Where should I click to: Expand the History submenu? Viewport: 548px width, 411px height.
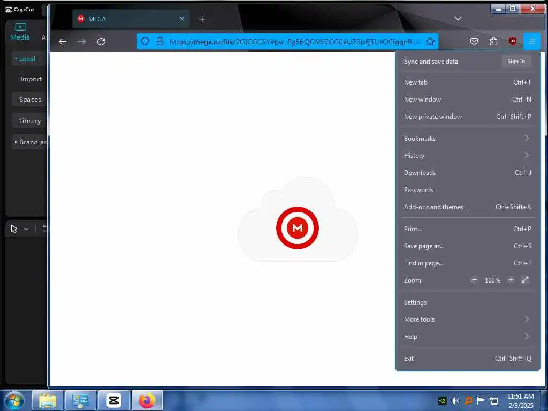(x=467, y=156)
